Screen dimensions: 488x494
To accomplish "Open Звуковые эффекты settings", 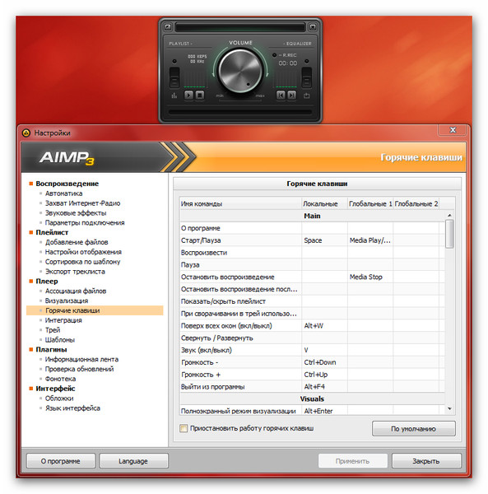I will coord(76,213).
